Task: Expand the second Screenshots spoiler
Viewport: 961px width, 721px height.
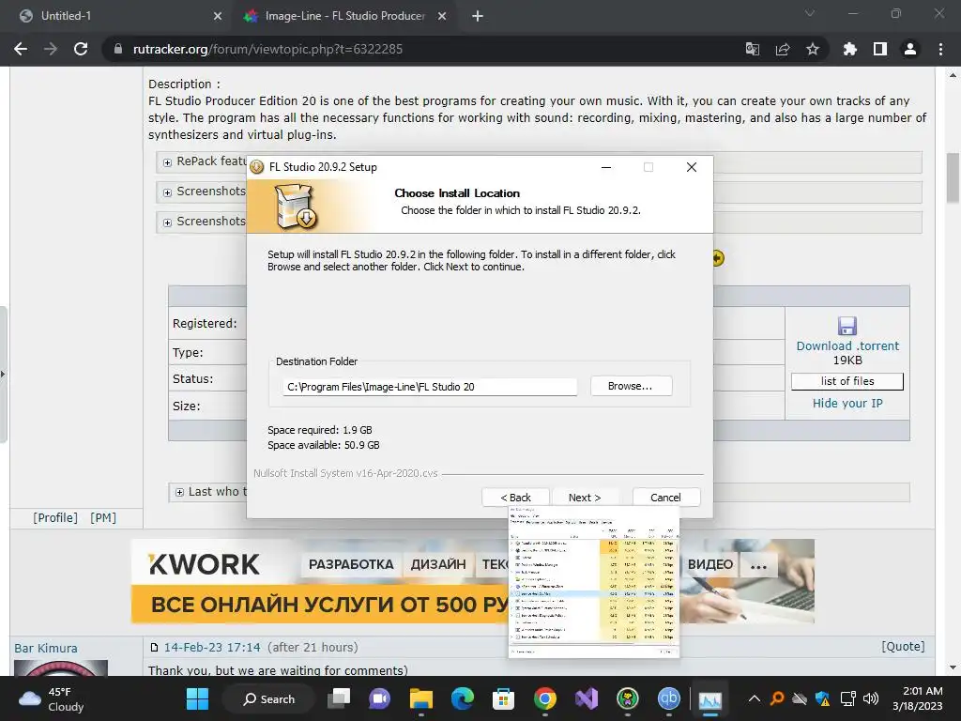Action: click(167, 222)
